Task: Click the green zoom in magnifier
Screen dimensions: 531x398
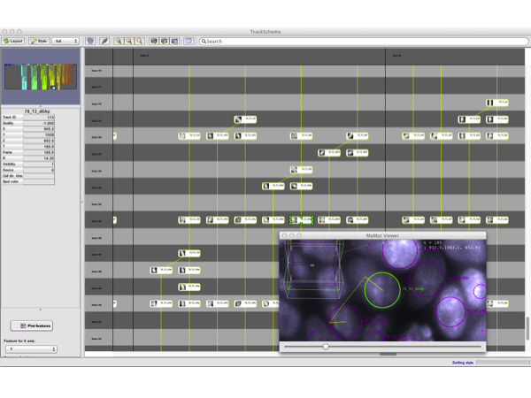Action: (x=119, y=41)
